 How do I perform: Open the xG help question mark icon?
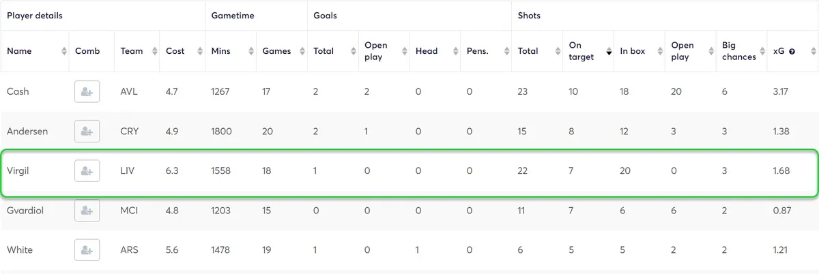[792, 51]
